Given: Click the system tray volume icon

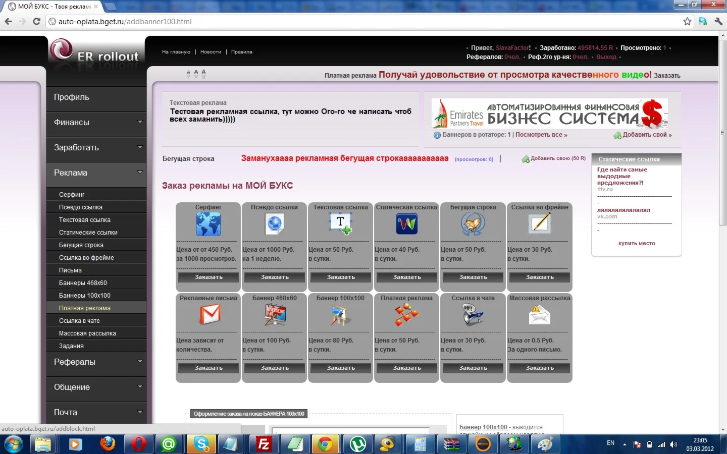Looking at the screenshot, I should [x=673, y=444].
